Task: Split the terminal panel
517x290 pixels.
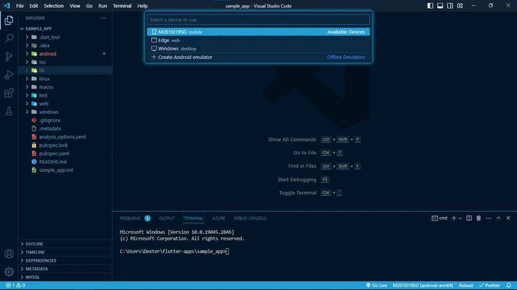Action: pyautogui.click(x=469, y=218)
